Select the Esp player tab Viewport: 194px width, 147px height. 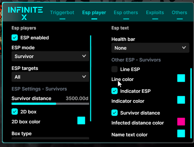click(x=94, y=13)
